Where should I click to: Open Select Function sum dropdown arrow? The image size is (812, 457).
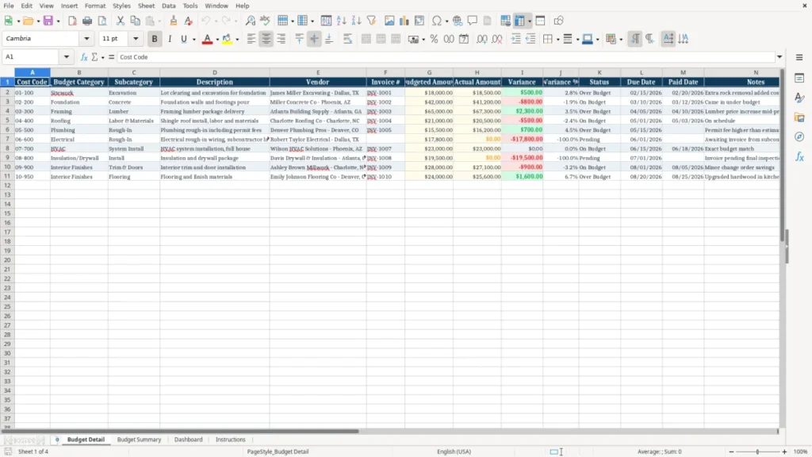tap(102, 57)
